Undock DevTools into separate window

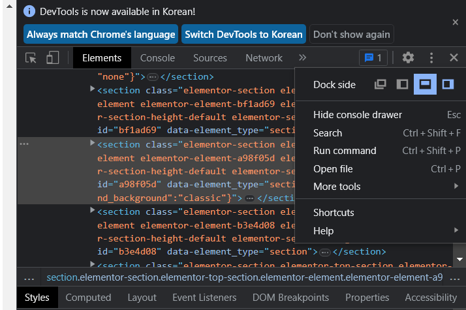pyautogui.click(x=380, y=84)
